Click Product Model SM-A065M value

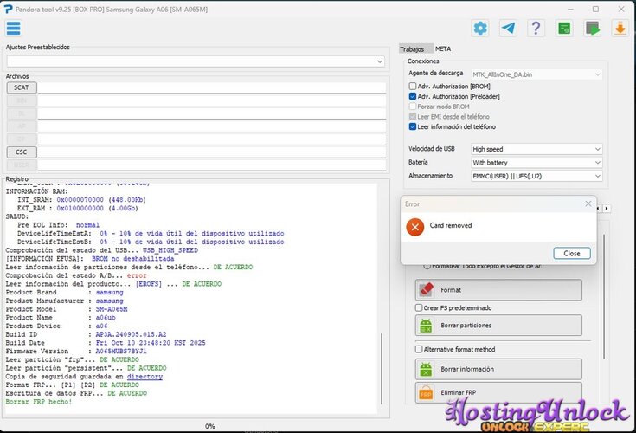112,309
